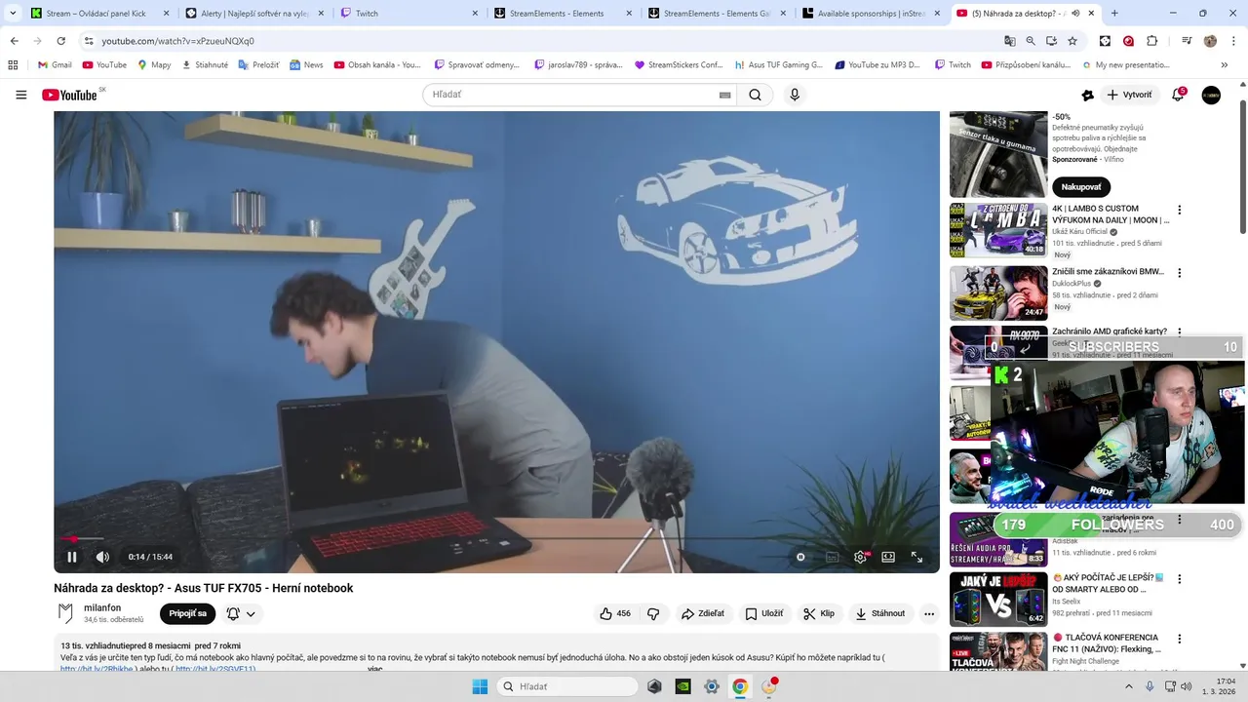Click the magnifier search button
Screen dimensions: 1248x702
click(755, 95)
